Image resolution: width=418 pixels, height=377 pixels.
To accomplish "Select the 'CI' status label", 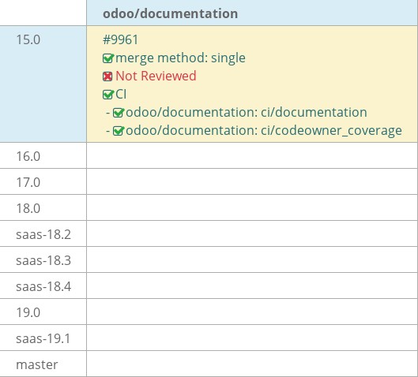I will 121,94.
